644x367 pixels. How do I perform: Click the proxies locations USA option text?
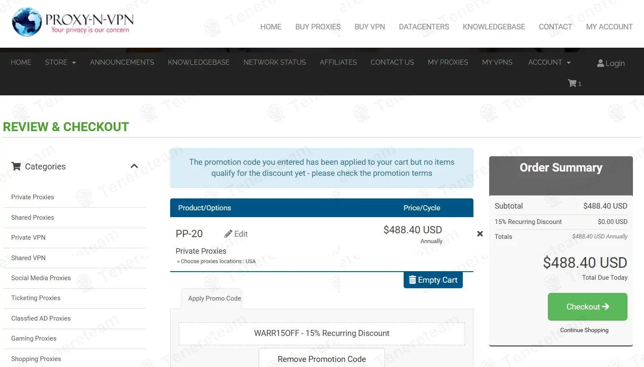[x=217, y=261]
